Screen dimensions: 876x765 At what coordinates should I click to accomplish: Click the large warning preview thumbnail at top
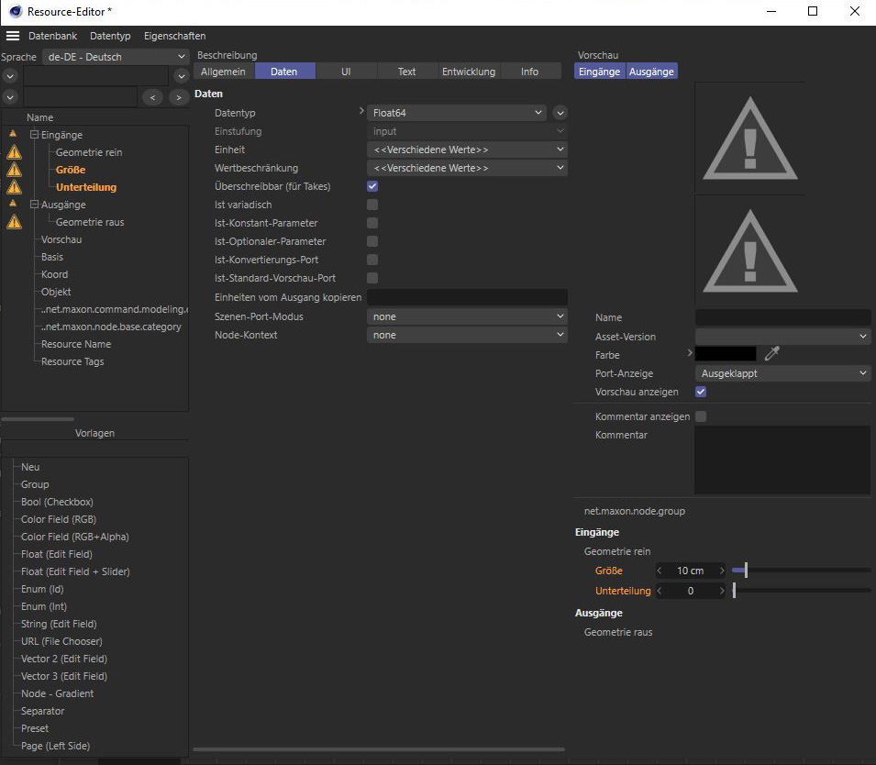pyautogui.click(x=749, y=139)
